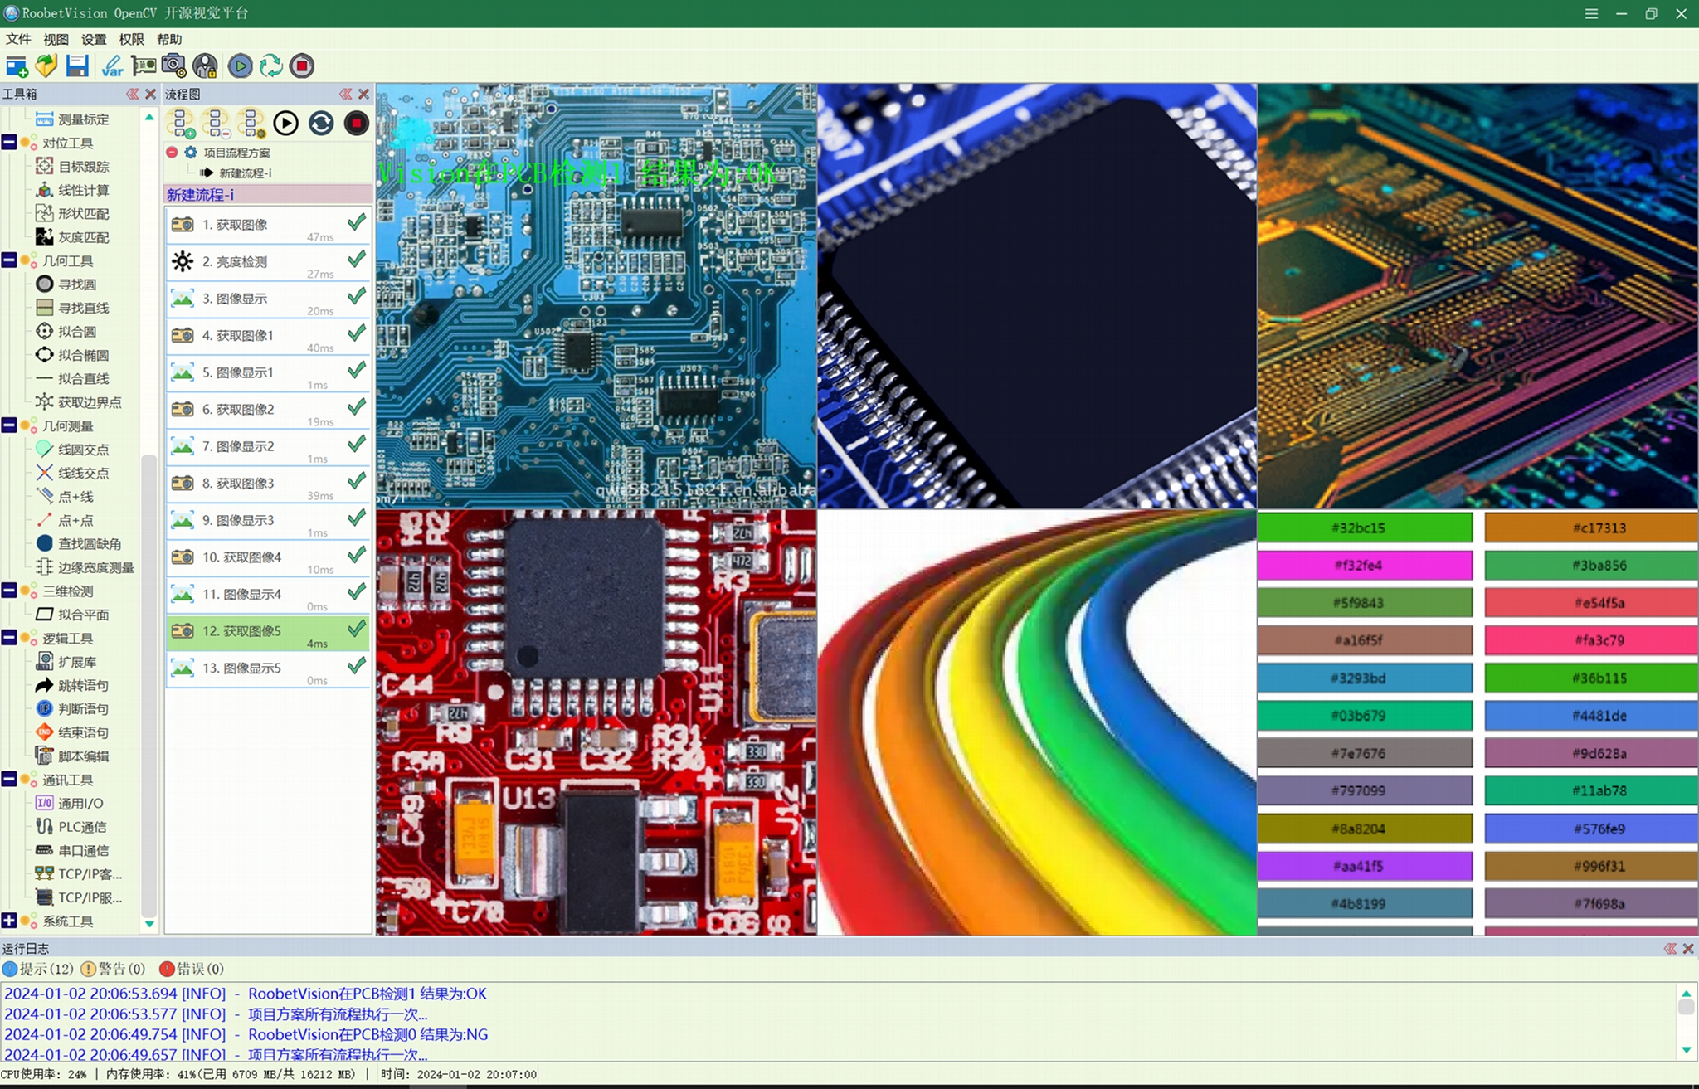Screen dimensions: 1699x1089
Task: Click the blue save disk toolbar icon
Action: (x=77, y=66)
